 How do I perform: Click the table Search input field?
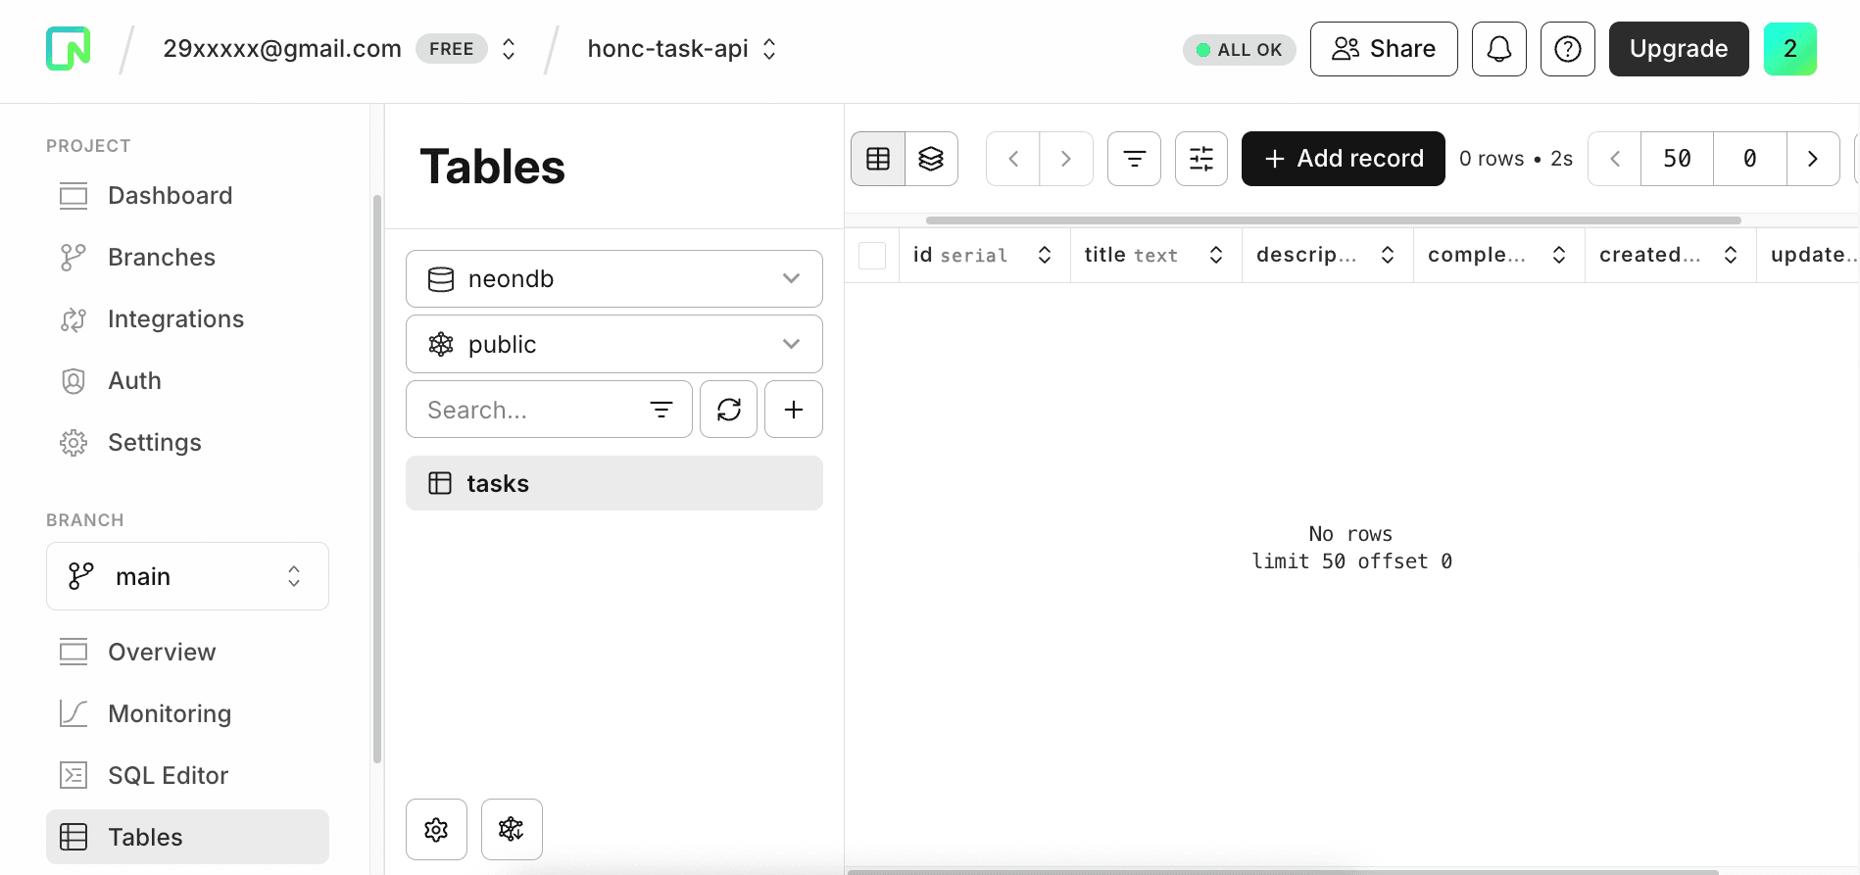coord(529,410)
